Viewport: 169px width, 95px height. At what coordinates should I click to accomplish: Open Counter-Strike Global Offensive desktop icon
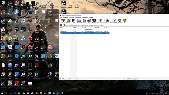pos(3,40)
